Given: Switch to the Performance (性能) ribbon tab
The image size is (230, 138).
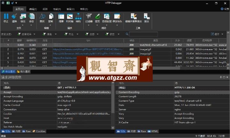Looking at the screenshot, I should (57, 9).
